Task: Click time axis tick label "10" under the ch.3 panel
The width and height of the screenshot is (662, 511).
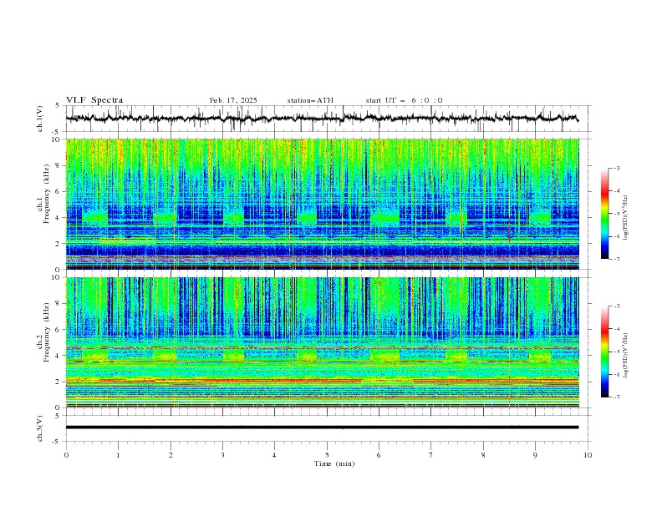Action: pos(588,455)
